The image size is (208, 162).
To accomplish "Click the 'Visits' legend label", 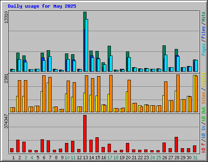I will tap(204, 80).
